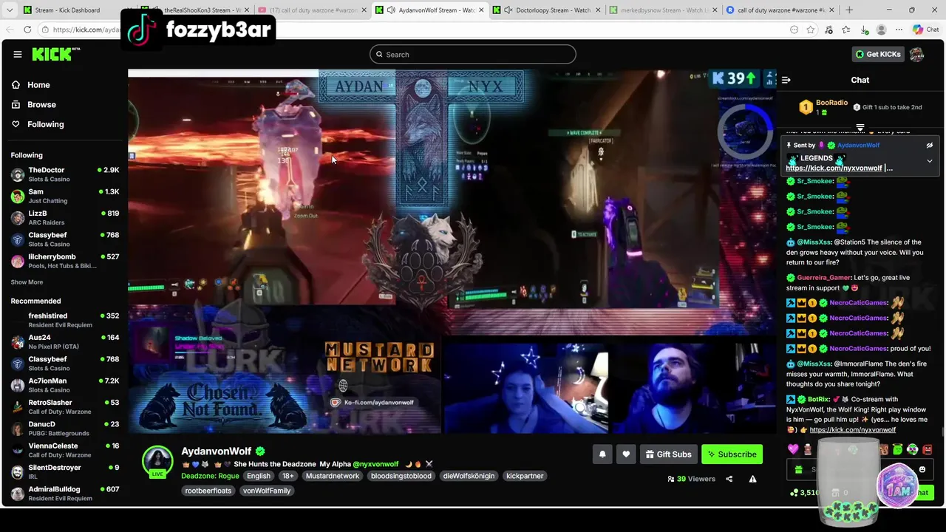Open Following in sidebar
Viewport: 946px width, 532px height.
coord(45,124)
